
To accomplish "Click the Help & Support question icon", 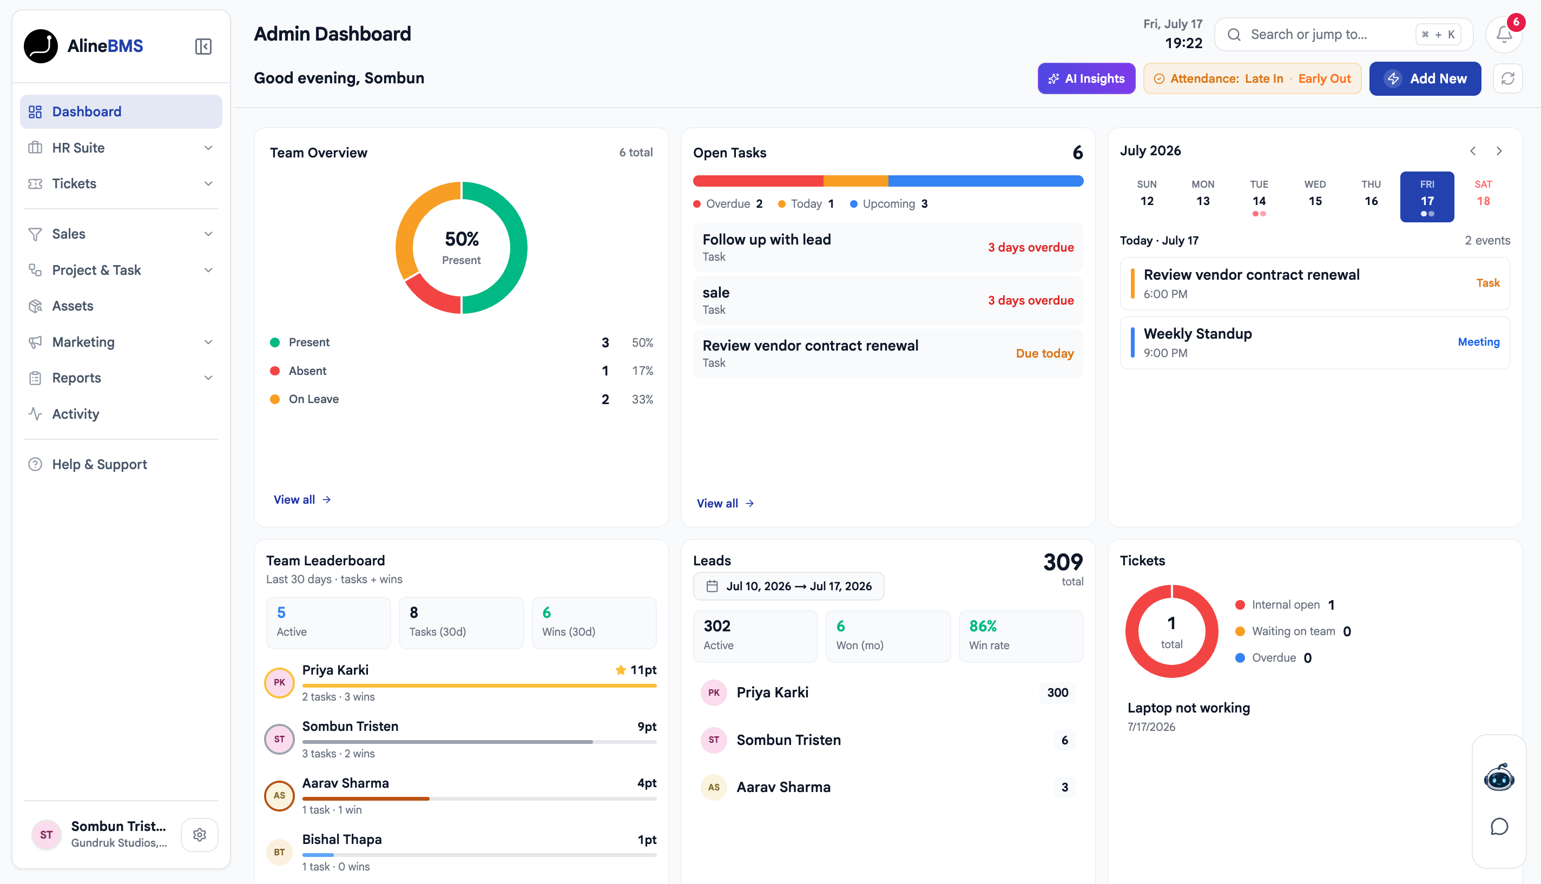I will 35,465.
